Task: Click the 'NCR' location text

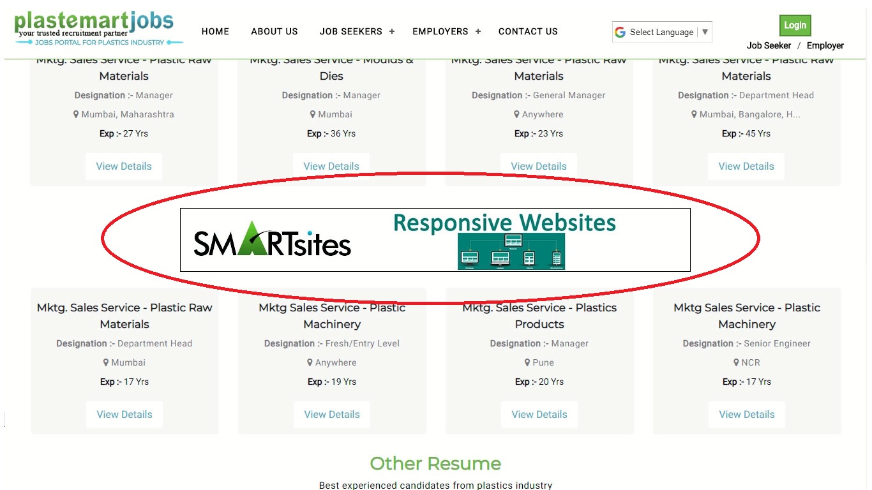Action: click(x=751, y=362)
